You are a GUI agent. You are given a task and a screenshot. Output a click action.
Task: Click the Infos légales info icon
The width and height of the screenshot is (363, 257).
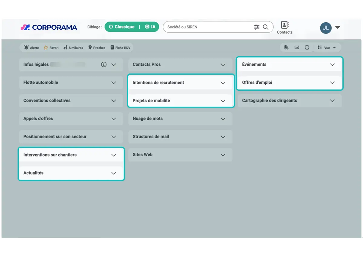click(x=104, y=64)
